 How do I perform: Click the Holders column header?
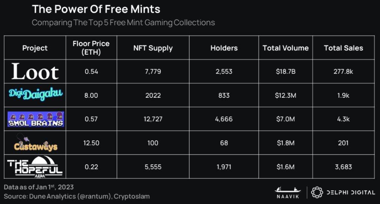pos(224,48)
